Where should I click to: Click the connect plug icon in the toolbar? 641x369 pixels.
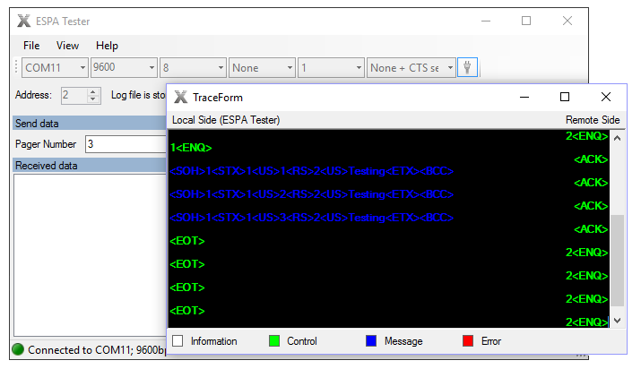[x=467, y=67]
